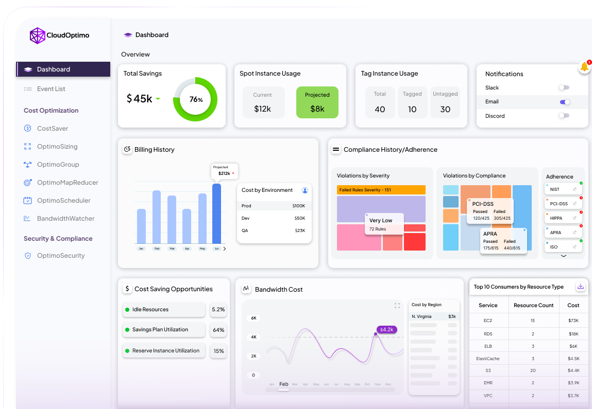Click the Idle Resources opportunity
Screen dimensions: 592x409
coord(164,310)
